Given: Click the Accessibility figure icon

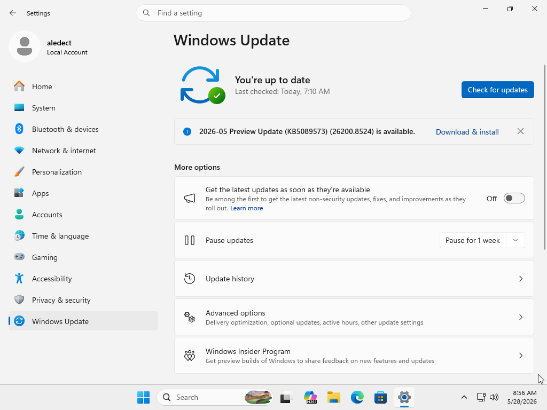Looking at the screenshot, I should [19, 278].
